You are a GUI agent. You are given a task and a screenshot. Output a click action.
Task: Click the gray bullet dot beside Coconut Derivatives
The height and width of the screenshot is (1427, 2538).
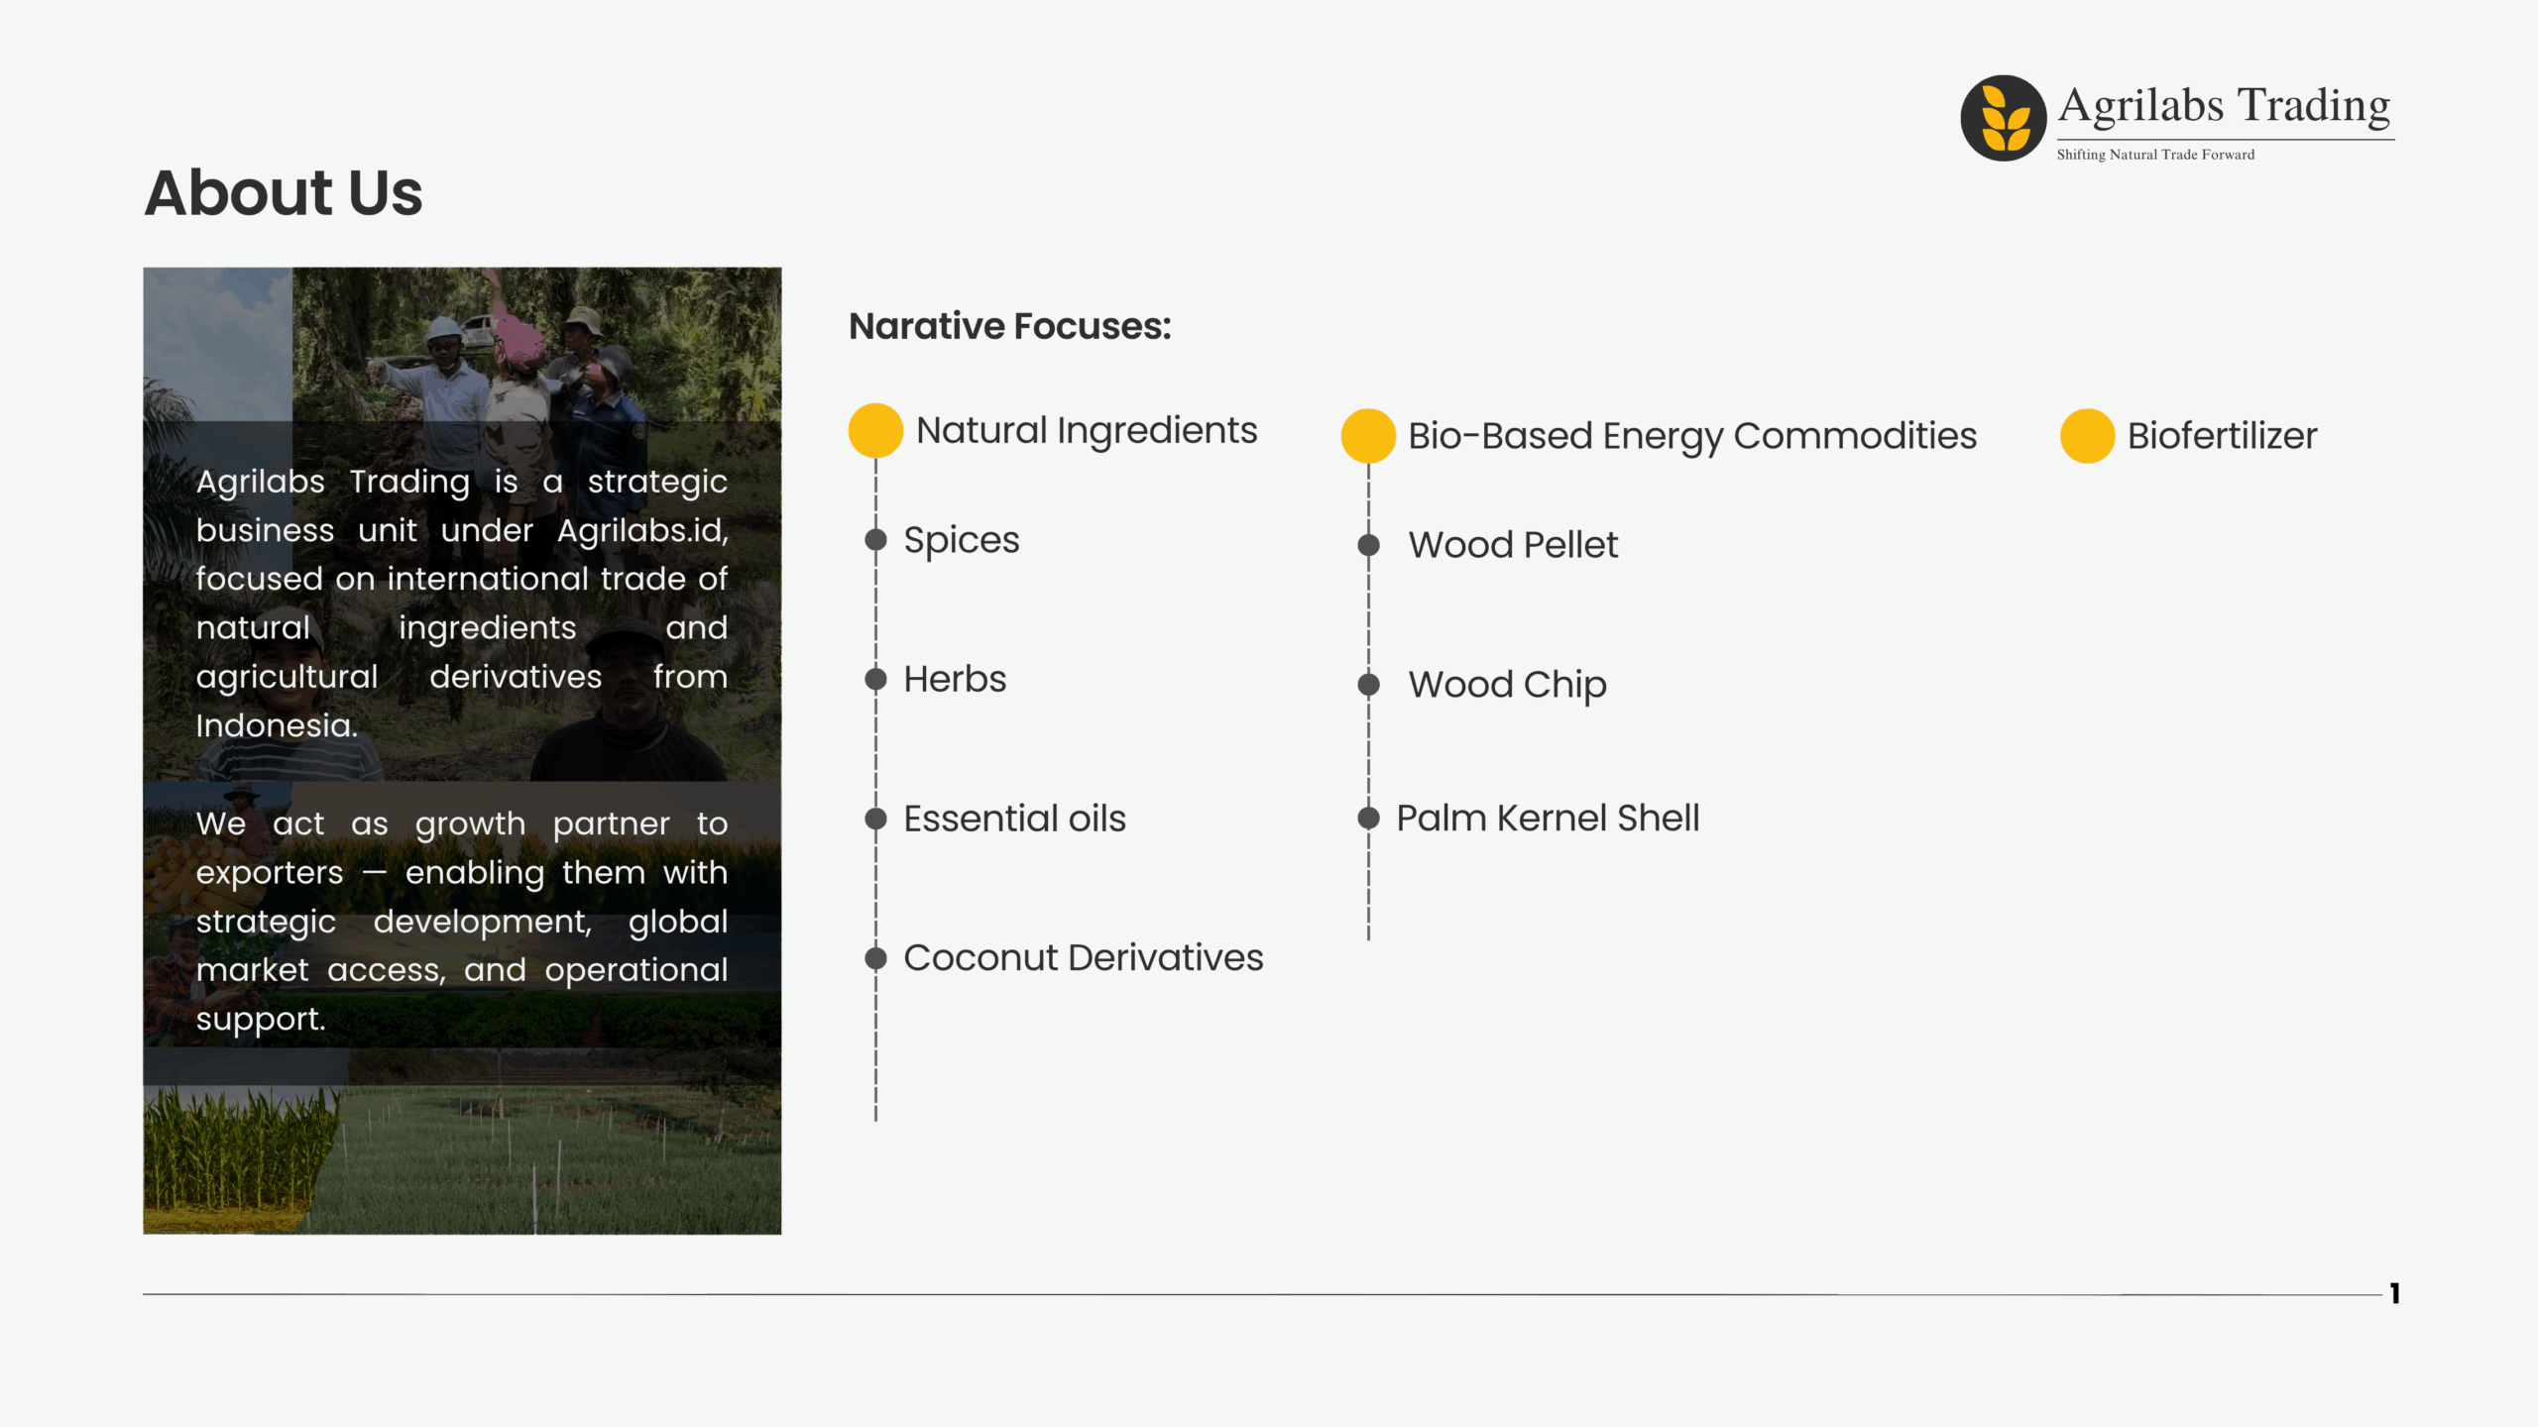click(x=875, y=958)
